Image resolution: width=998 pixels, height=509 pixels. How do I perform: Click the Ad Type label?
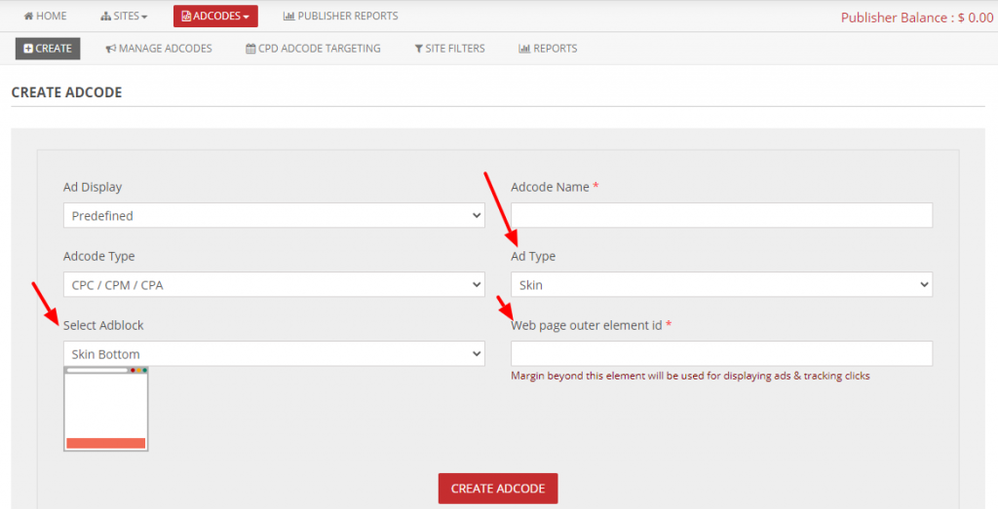533,256
